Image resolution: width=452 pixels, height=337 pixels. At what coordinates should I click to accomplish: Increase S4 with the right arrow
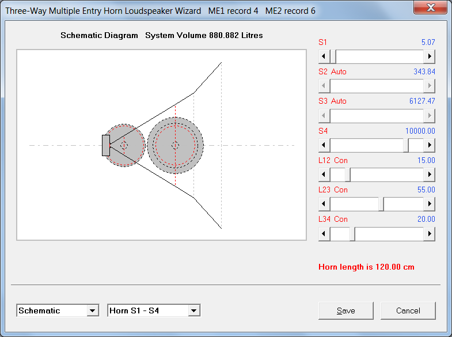[x=429, y=145]
